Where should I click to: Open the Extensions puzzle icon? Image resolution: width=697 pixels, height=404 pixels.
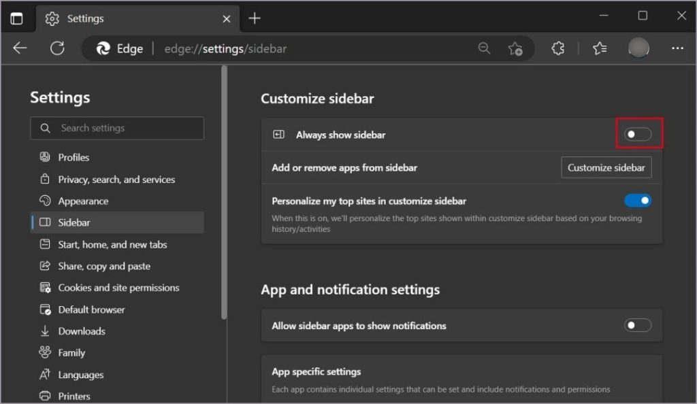[558, 48]
